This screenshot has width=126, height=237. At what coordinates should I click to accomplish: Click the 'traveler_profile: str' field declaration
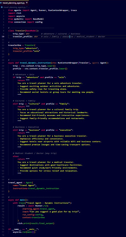(25, 37)
